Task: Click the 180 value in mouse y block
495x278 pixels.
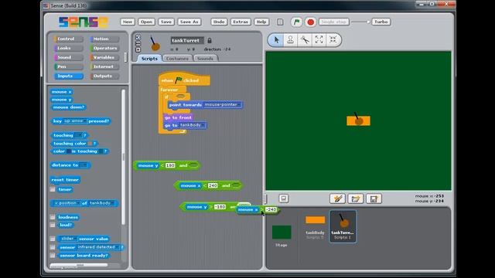Action: [170, 165]
